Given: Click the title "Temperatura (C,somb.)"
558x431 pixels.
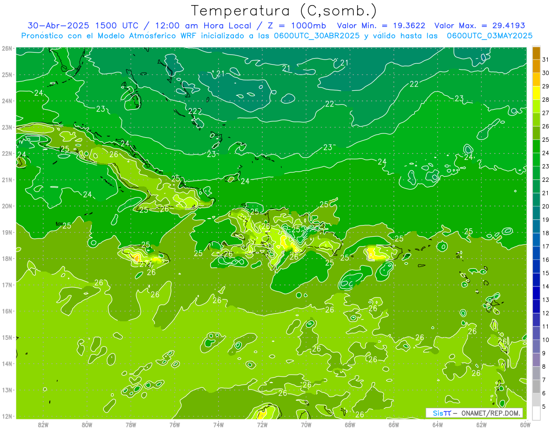Looking at the screenshot, I should (x=284, y=11).
